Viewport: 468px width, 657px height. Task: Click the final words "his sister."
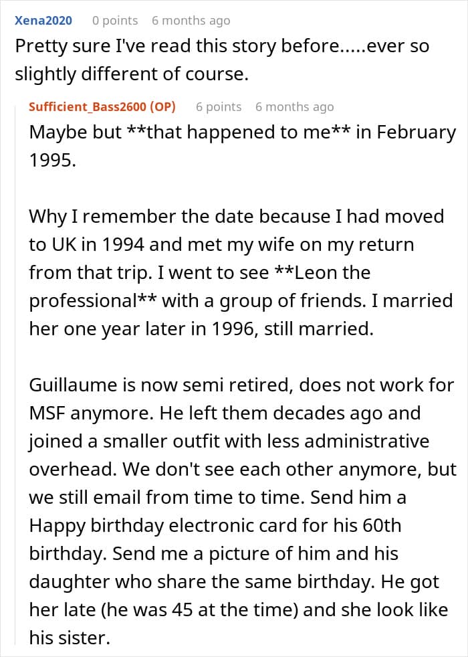point(70,638)
